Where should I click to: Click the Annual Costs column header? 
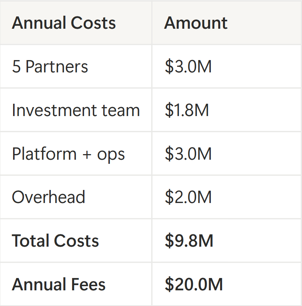(64, 23)
